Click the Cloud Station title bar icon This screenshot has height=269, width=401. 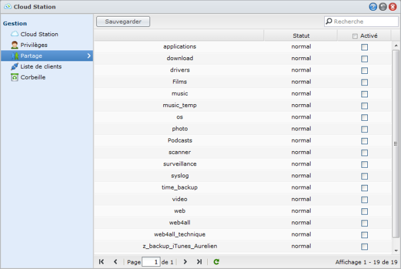click(7, 7)
